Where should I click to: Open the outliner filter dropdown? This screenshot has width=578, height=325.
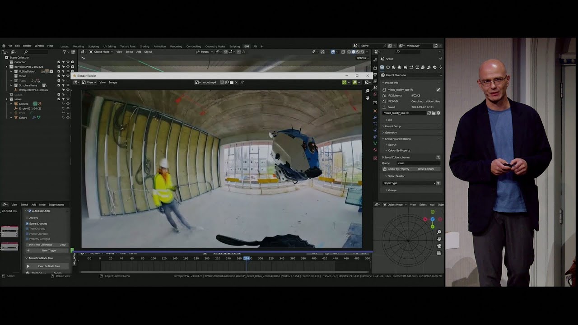pos(66,52)
